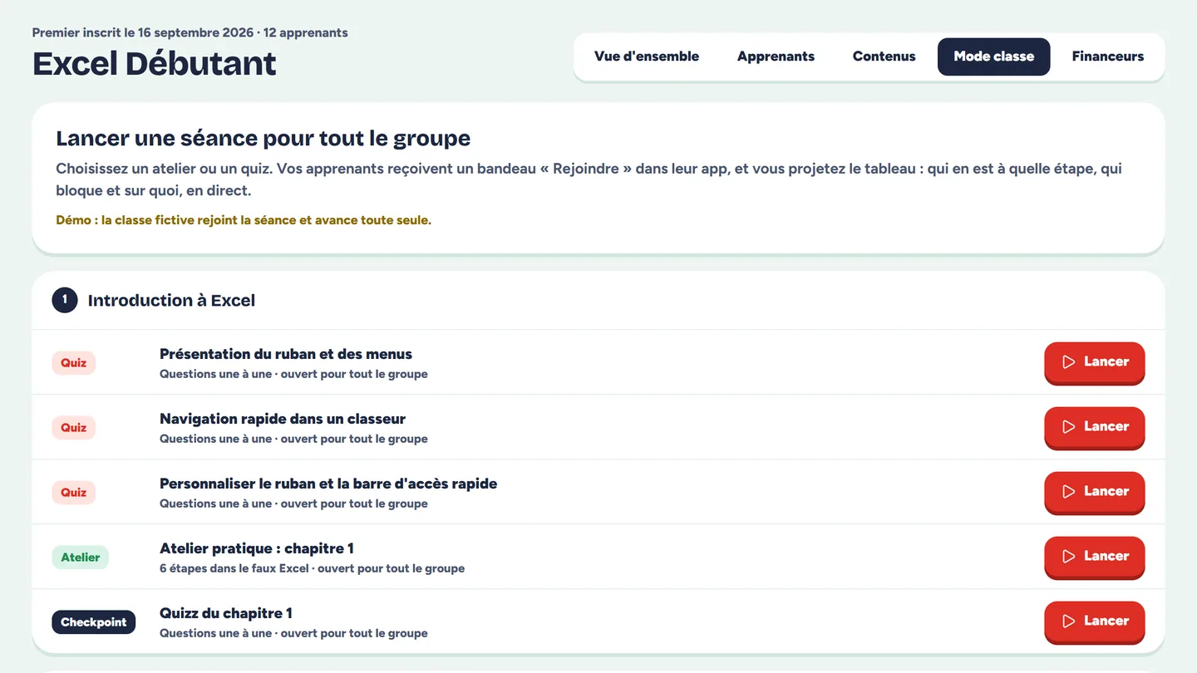The width and height of the screenshot is (1197, 673).
Task: Click the title Quizz du chapitre 1
Action: [226, 613]
